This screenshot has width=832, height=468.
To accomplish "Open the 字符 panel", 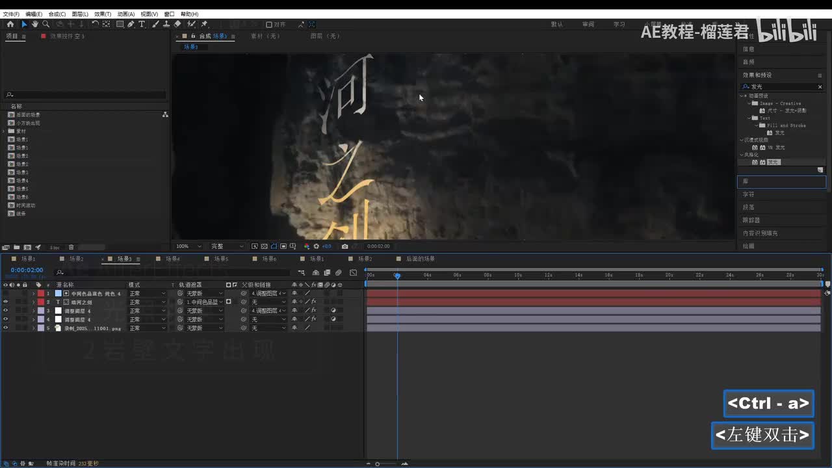I will pos(749,194).
